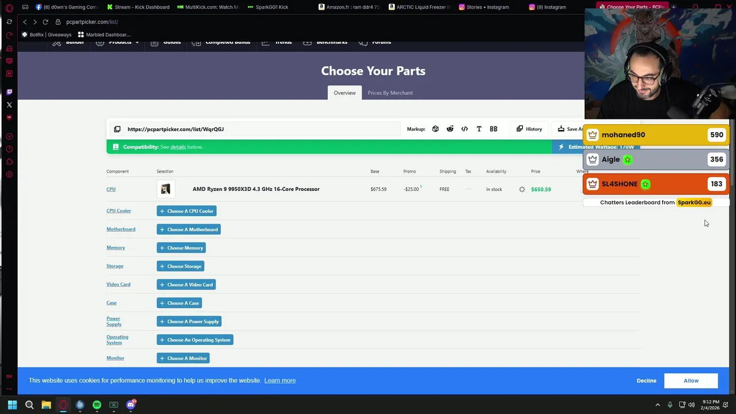Open Discord from the taskbar
This screenshot has height=414, width=736.
tap(131, 405)
